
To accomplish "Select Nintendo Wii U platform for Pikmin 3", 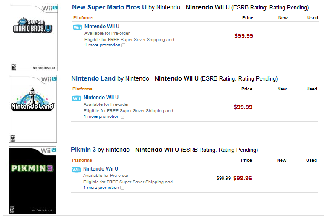I will (x=101, y=169).
